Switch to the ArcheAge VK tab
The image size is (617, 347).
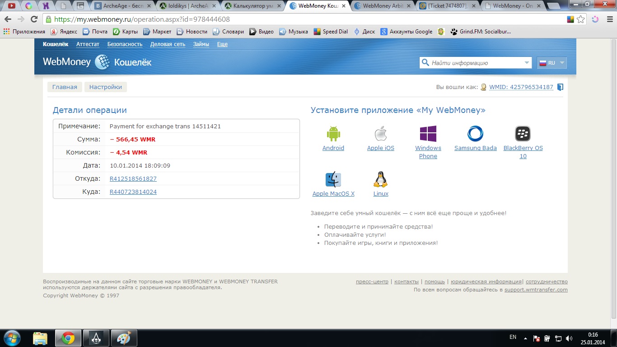pyautogui.click(x=122, y=6)
